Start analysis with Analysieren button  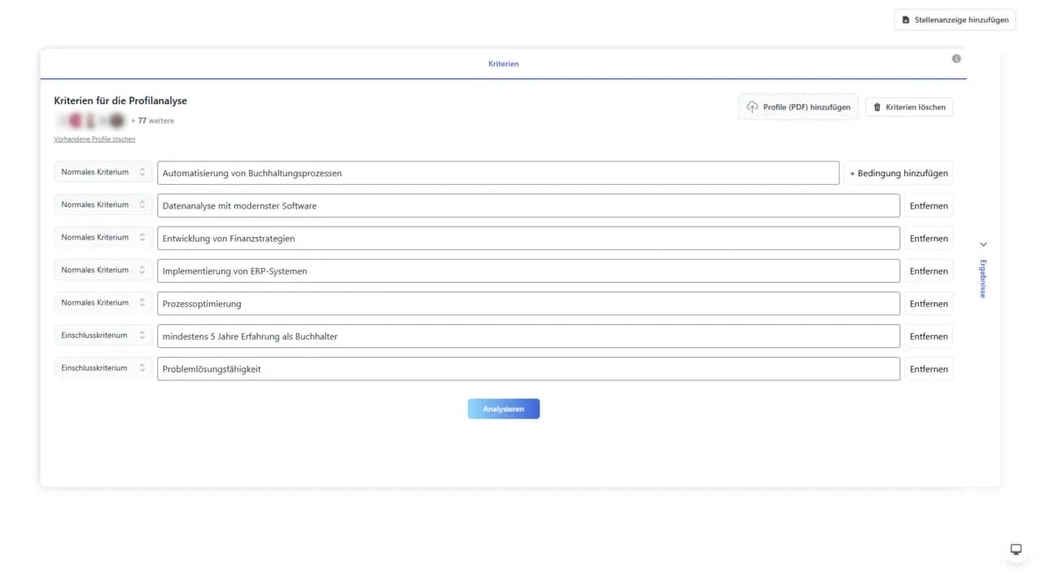503,409
